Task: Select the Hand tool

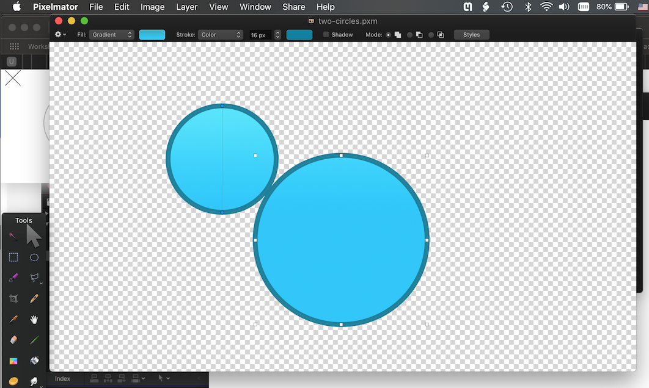Action: (x=34, y=319)
